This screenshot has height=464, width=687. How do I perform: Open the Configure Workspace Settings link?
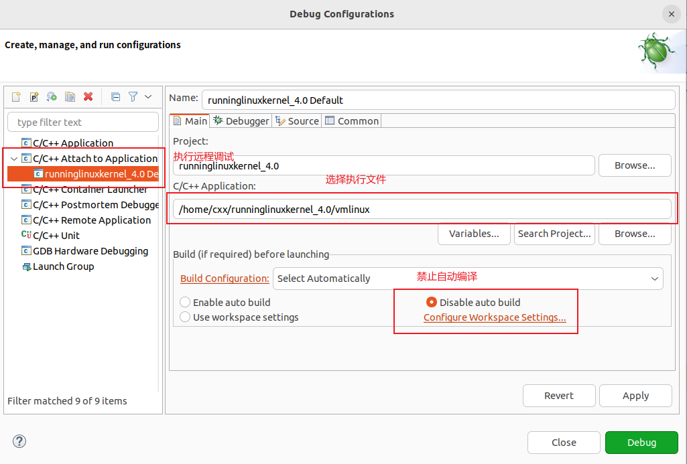pos(495,317)
